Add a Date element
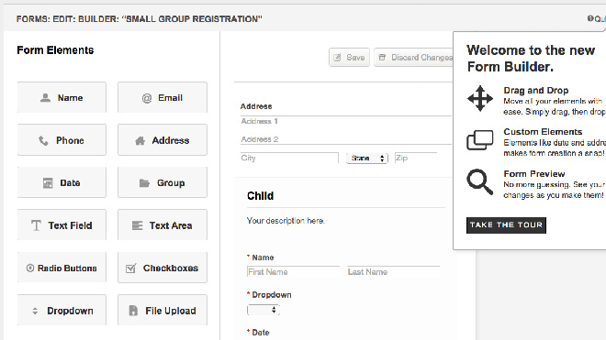Viewport: 606px width, 340px height. (62, 182)
